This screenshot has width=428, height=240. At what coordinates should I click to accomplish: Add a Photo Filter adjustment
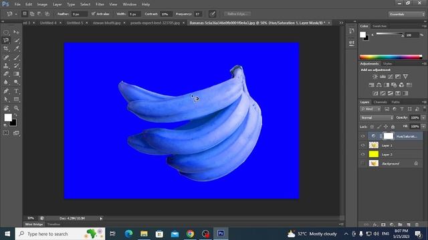click(394, 85)
